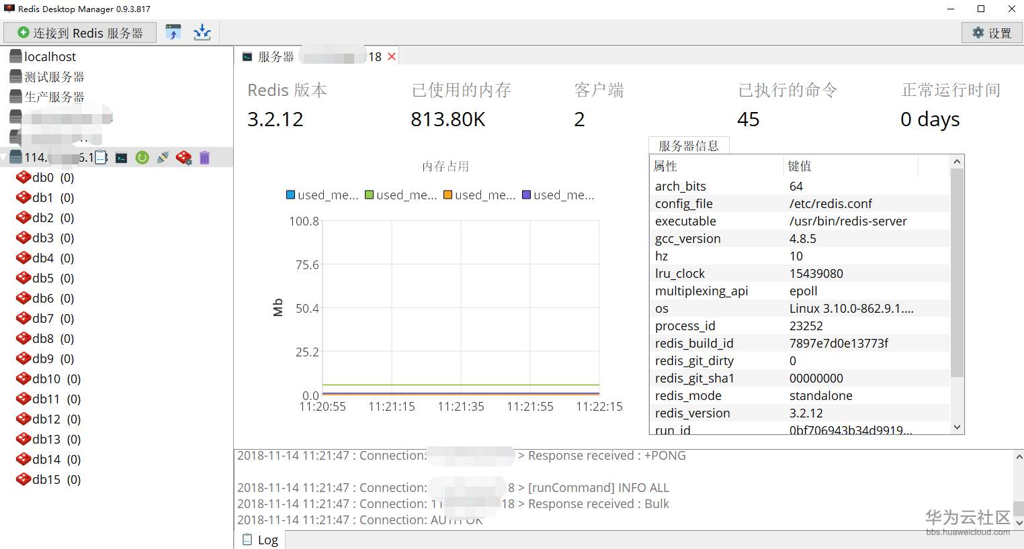This screenshot has height=549, width=1024.
Task: Click the import connections toolbar icon
Action: pos(173,32)
